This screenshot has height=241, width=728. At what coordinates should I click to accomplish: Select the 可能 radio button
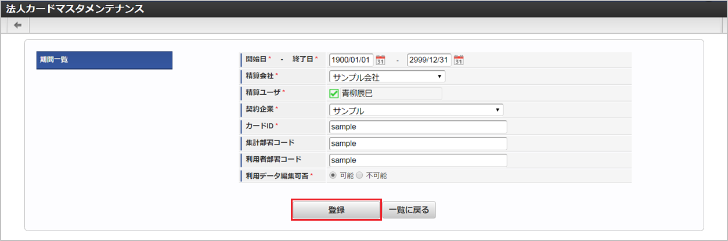[333, 175]
